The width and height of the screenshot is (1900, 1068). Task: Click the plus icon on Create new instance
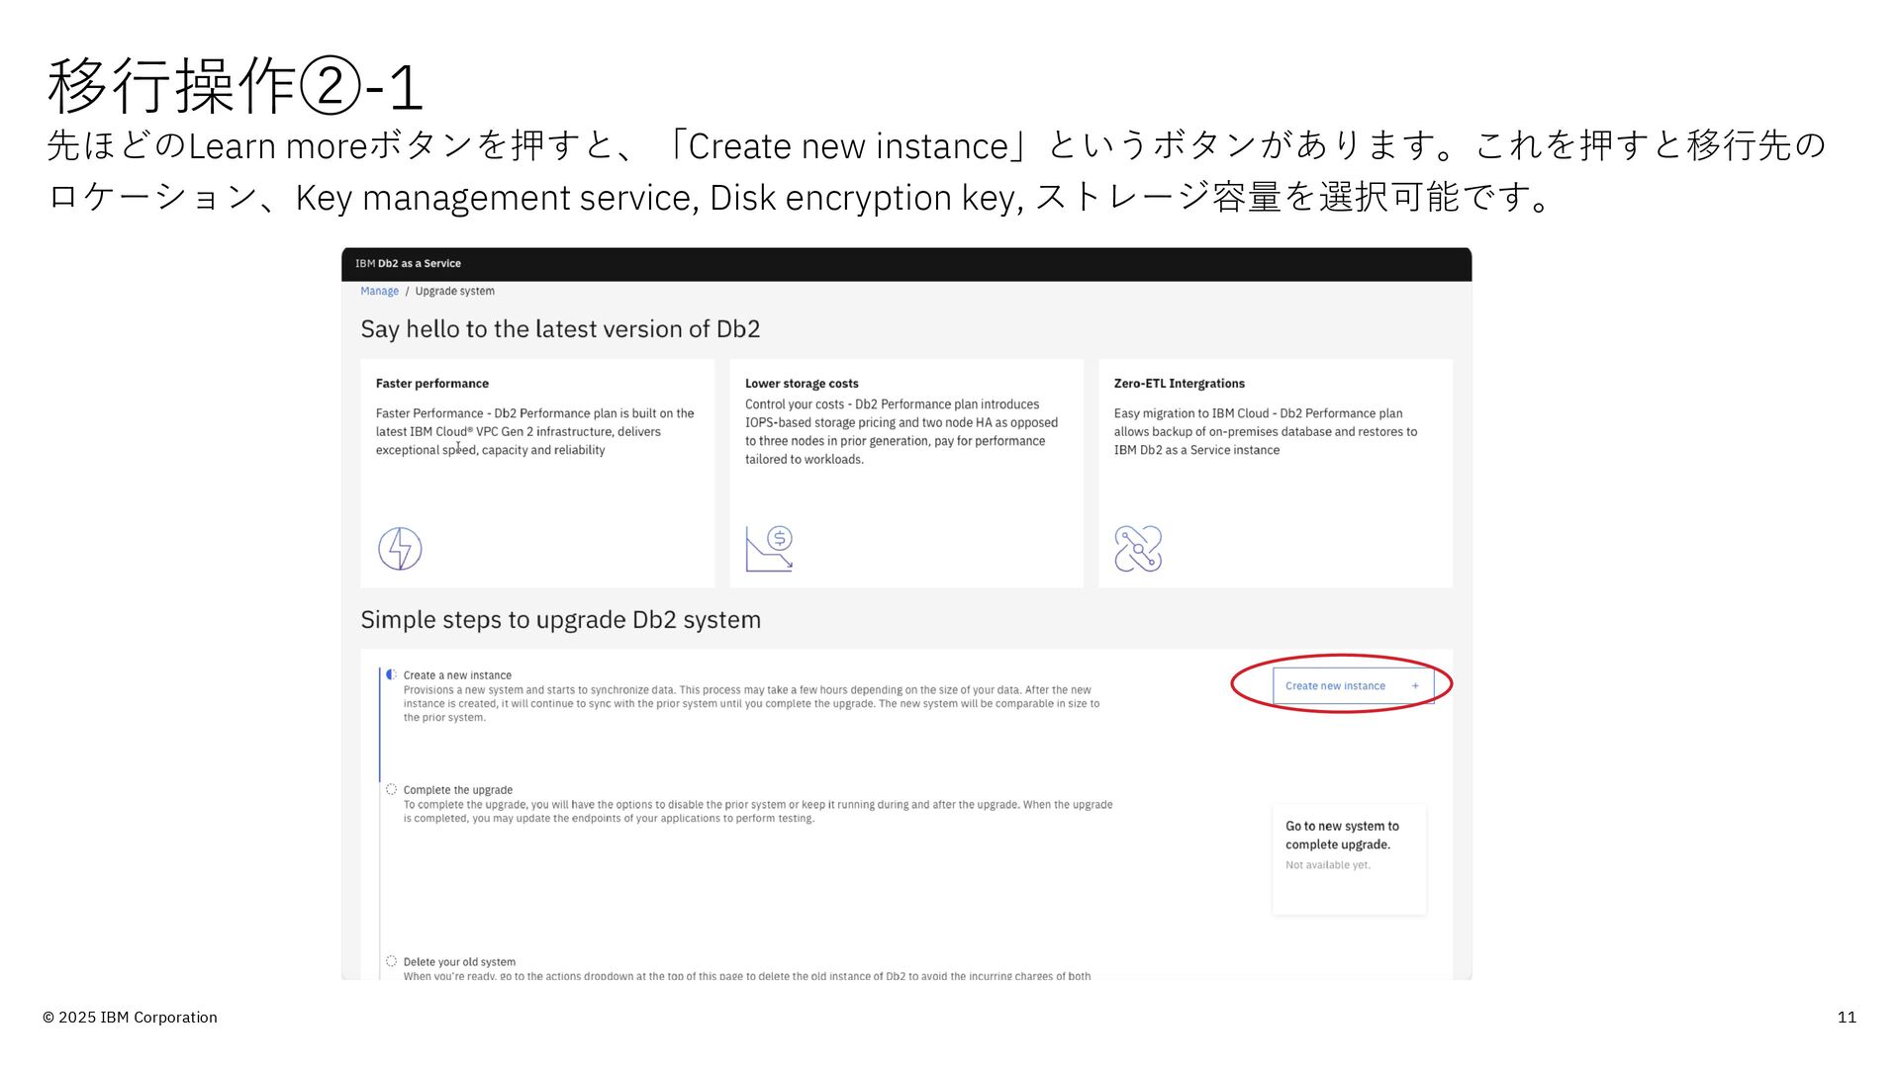tap(1415, 686)
